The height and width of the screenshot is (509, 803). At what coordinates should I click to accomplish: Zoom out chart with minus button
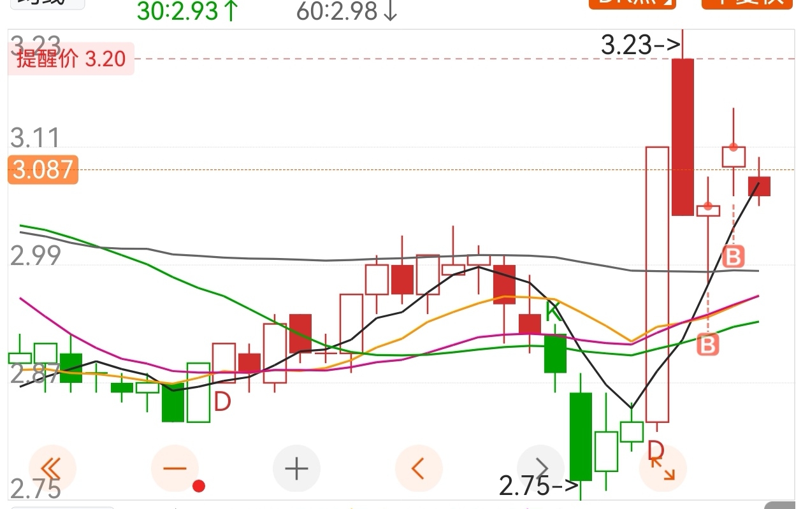(x=175, y=469)
